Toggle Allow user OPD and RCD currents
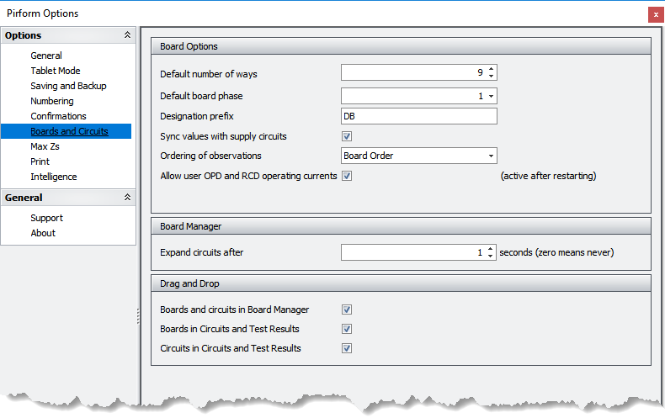Screen dimensions: 665x418 click(x=347, y=176)
